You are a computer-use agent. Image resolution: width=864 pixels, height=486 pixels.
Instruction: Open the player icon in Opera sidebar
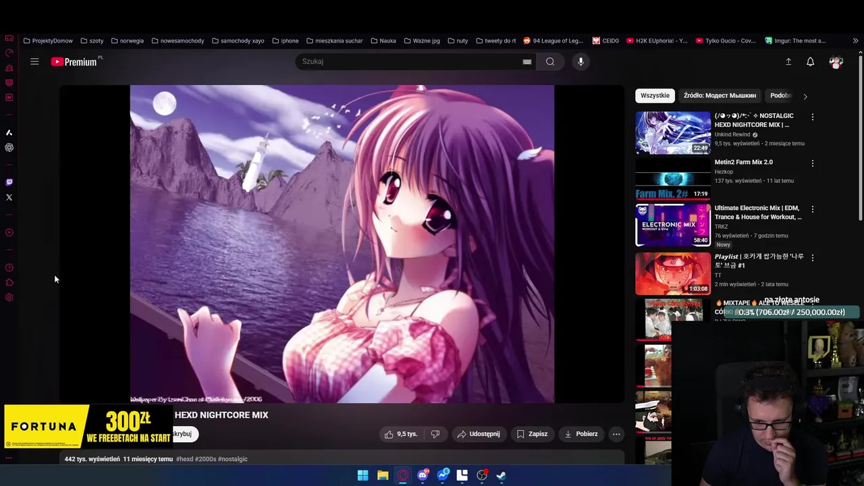pos(9,232)
